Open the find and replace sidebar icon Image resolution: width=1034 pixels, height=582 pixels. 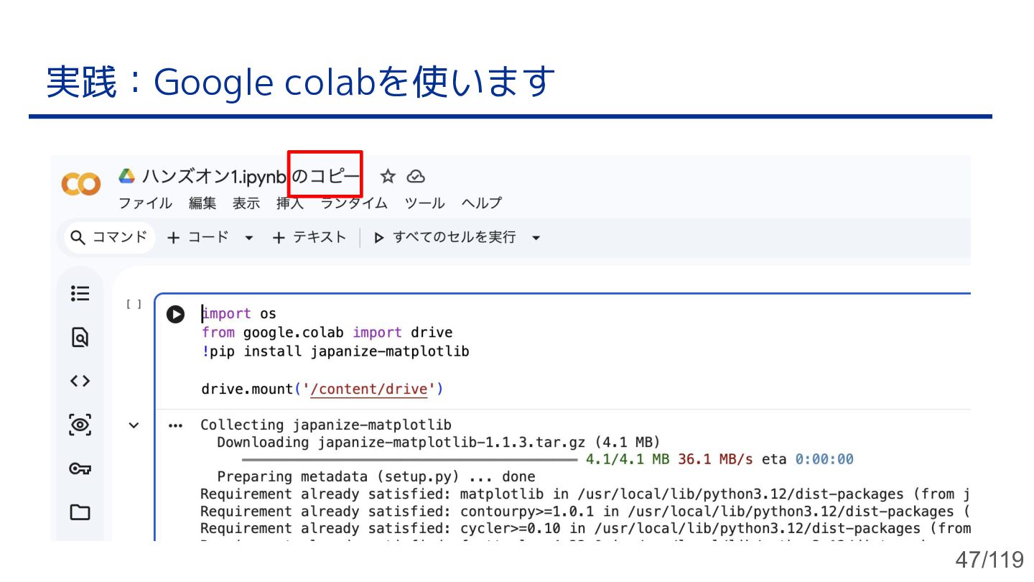(x=80, y=337)
